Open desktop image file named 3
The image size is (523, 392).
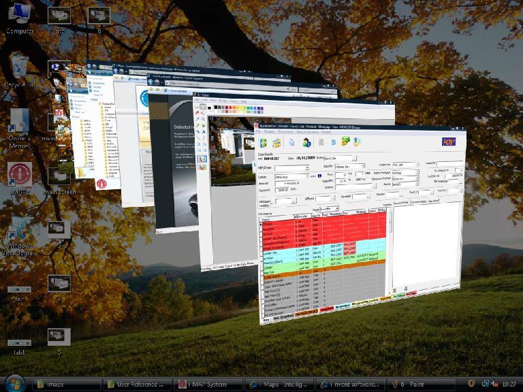(59, 234)
